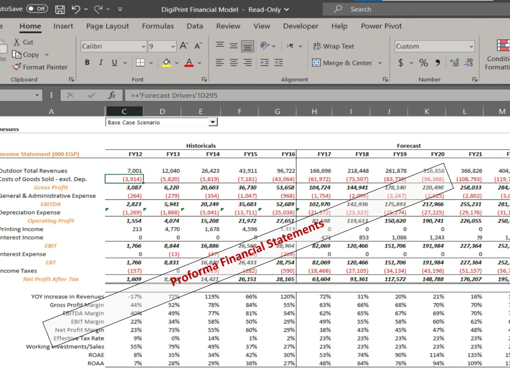
Task: Click Decrease Font Size icon
Action: (198, 46)
